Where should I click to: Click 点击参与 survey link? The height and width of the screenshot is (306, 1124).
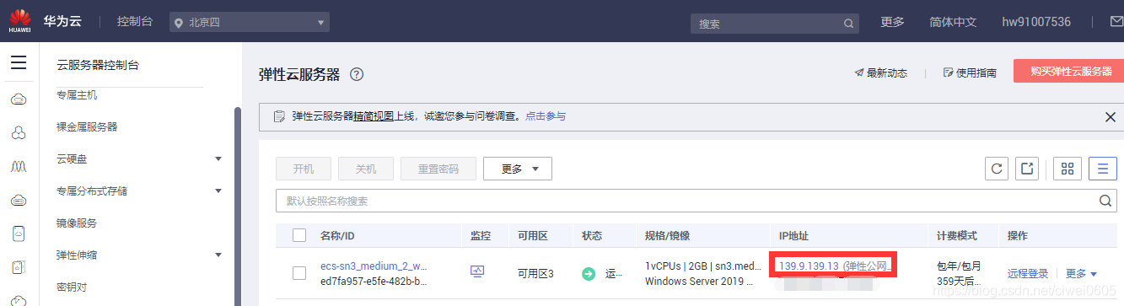coord(546,116)
